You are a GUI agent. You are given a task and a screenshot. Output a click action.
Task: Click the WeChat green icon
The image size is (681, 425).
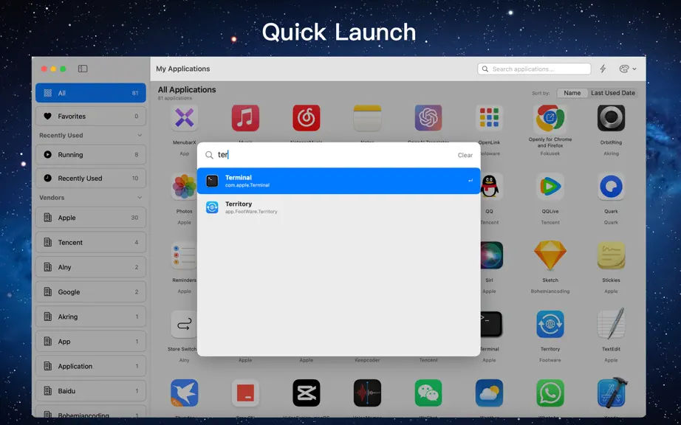(x=428, y=393)
